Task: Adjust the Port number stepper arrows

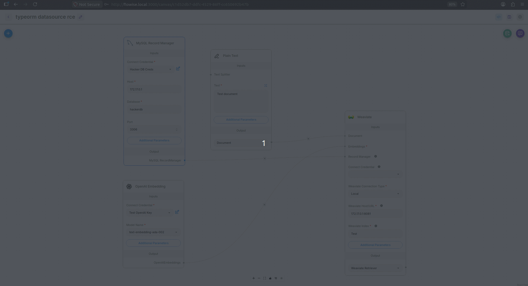Action: pos(177,129)
